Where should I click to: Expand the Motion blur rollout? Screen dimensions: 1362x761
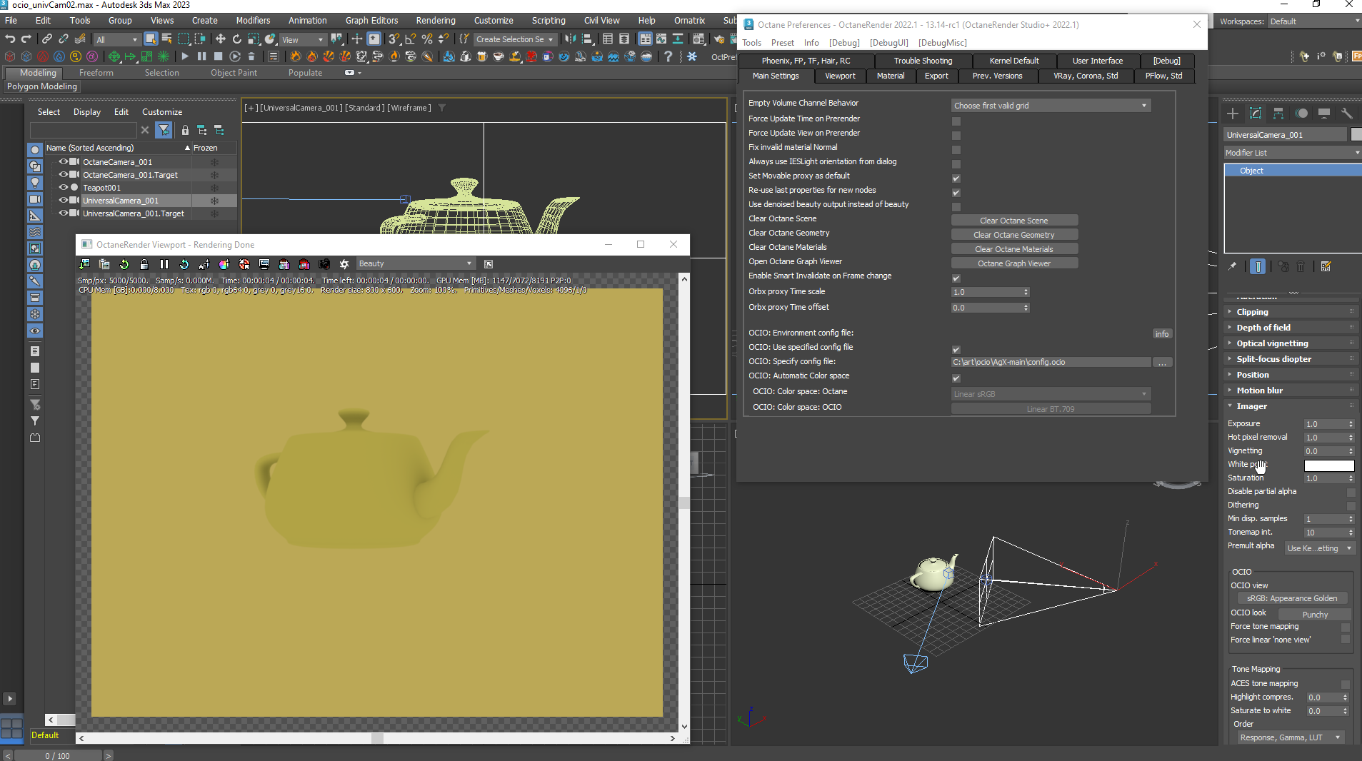pyautogui.click(x=1291, y=390)
